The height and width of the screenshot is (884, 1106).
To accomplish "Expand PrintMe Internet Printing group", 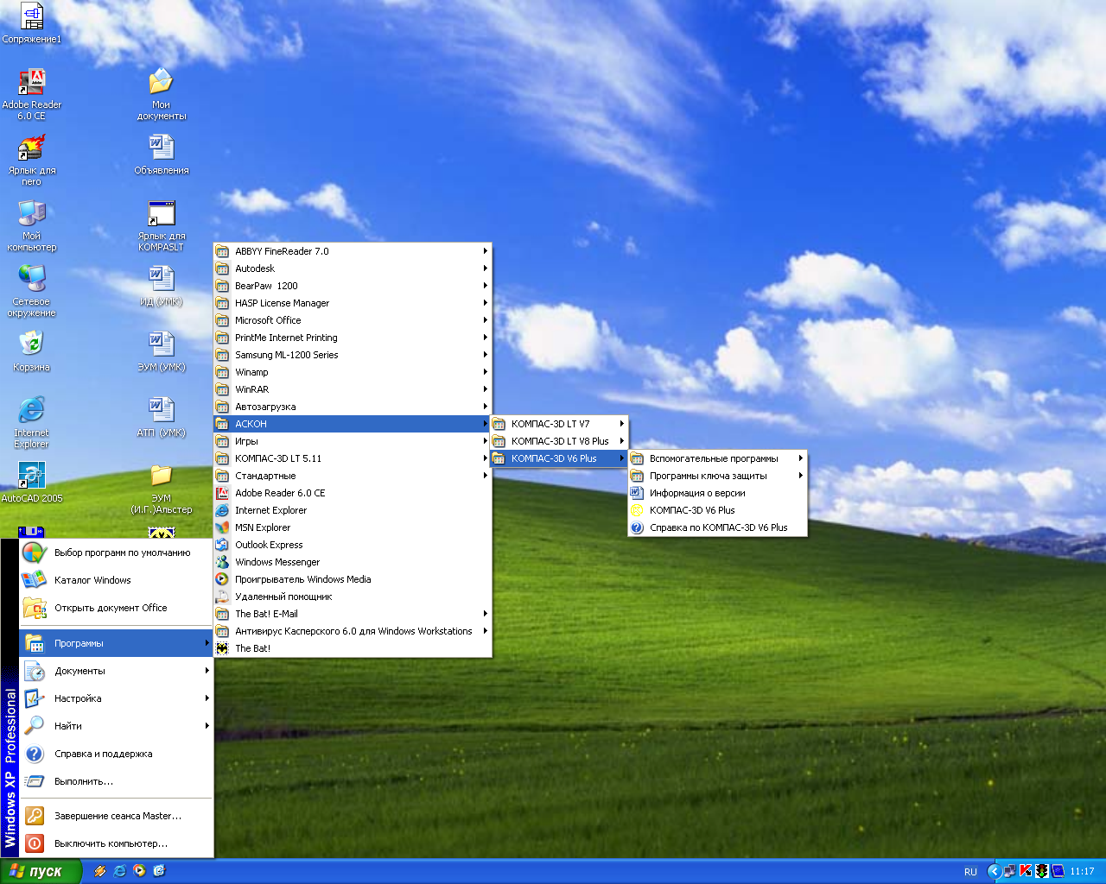I will (353, 338).
